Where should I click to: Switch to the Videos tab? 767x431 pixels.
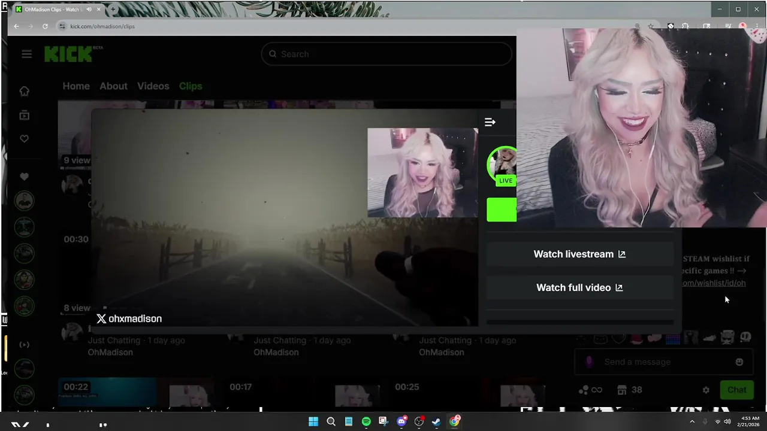coord(153,86)
